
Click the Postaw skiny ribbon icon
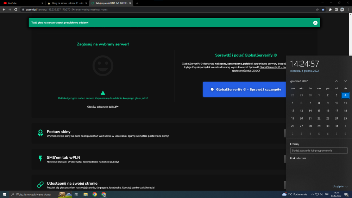coord(40,133)
